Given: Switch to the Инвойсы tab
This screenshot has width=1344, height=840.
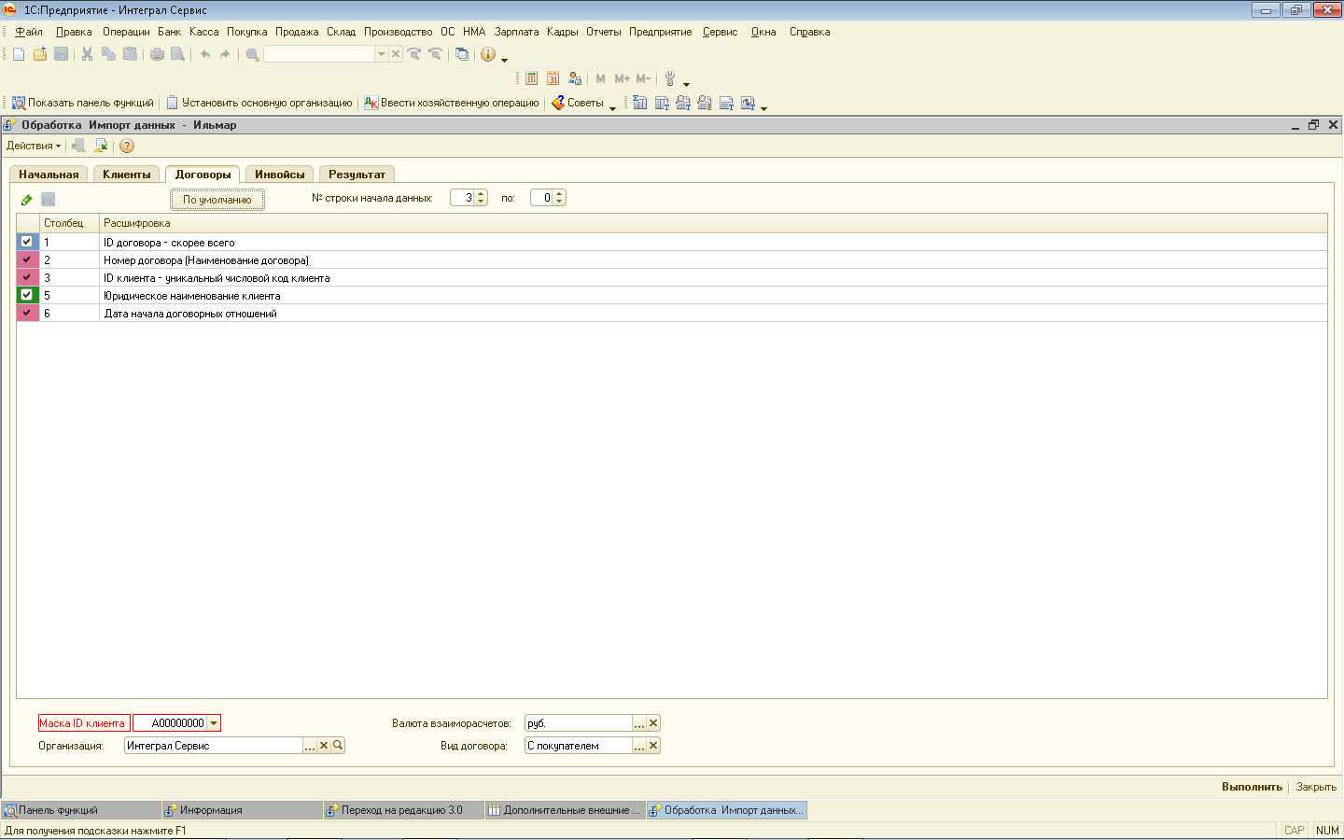Looking at the screenshot, I should pos(279,175).
